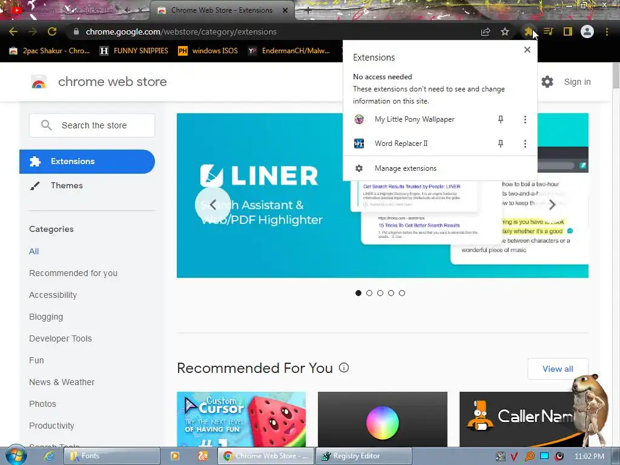The image size is (620, 465).
Task: Launch Internet Explorer from taskbar
Action: pos(48,456)
